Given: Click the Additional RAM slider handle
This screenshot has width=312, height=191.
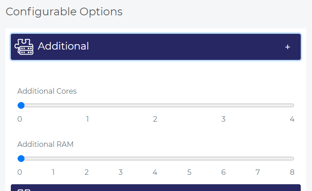Looking at the screenshot, I should click(x=21, y=159).
